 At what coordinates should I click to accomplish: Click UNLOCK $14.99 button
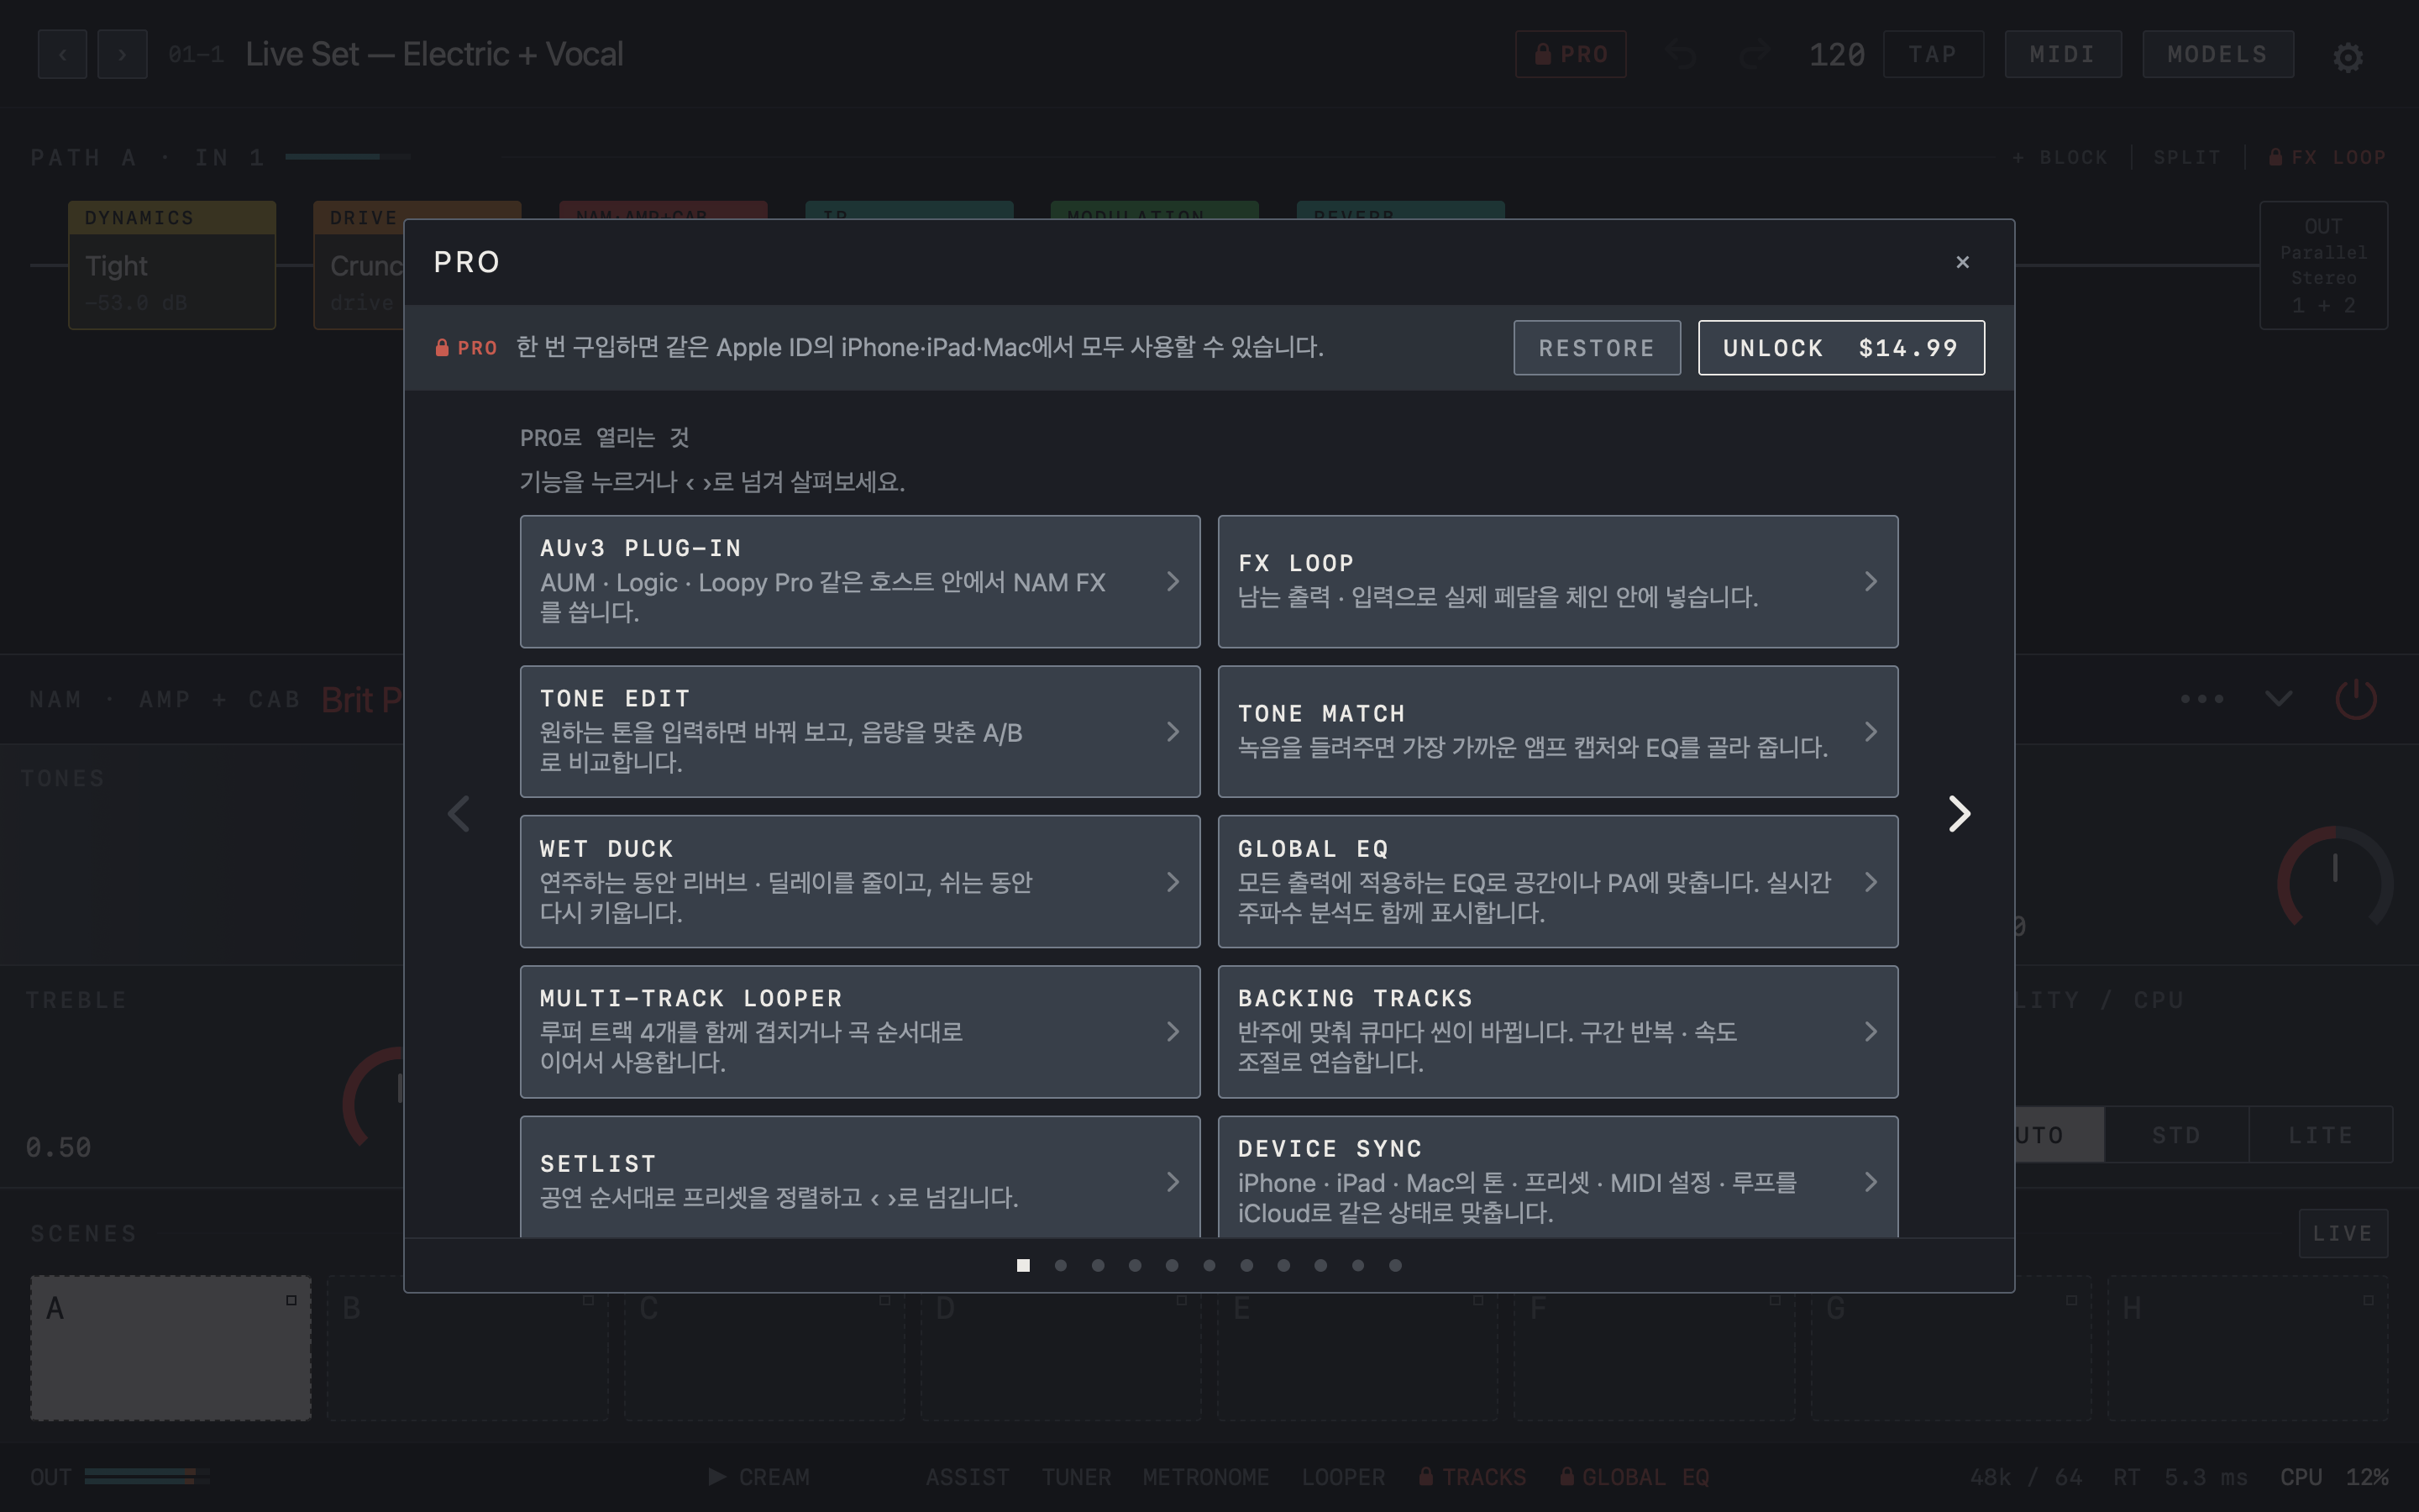pos(1840,348)
